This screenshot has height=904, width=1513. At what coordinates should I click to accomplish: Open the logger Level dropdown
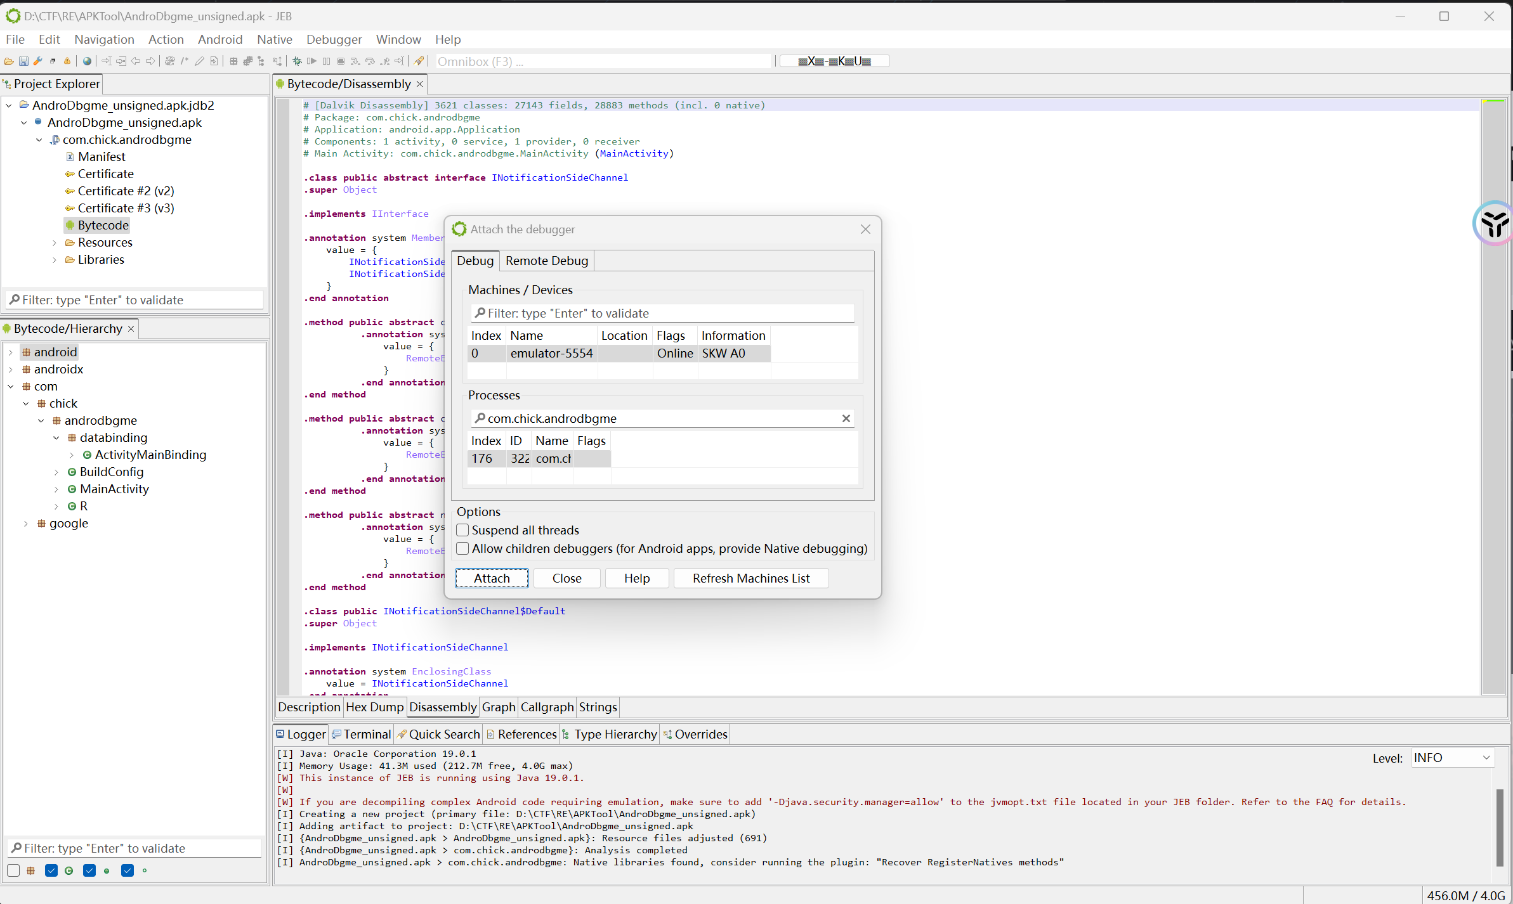1452,758
